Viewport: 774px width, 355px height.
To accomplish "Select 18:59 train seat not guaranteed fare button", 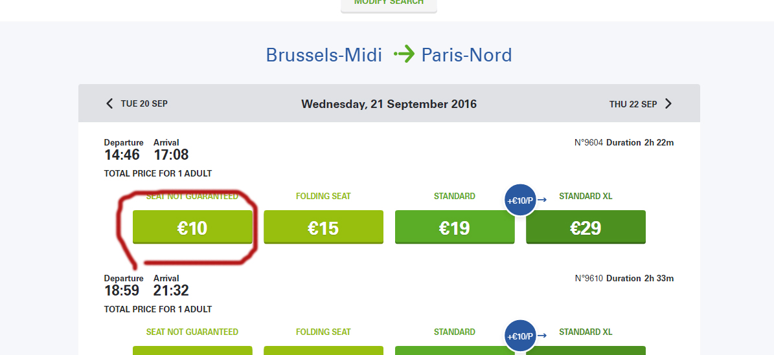I will click(192, 350).
